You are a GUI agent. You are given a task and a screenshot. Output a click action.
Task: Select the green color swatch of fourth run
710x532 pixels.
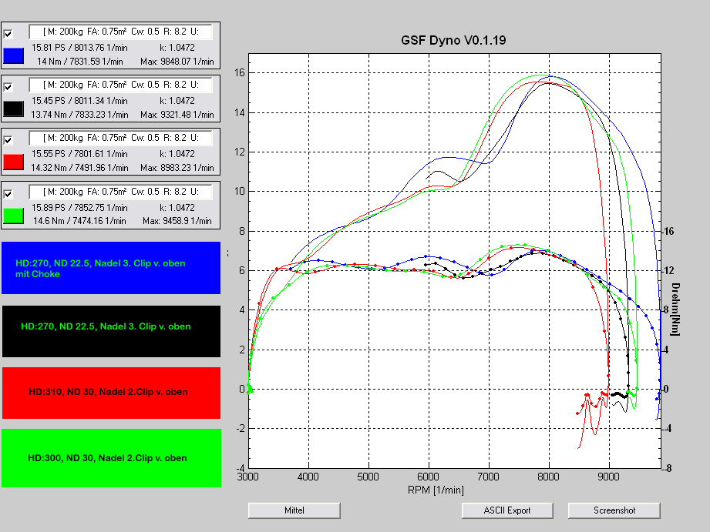tap(13, 215)
